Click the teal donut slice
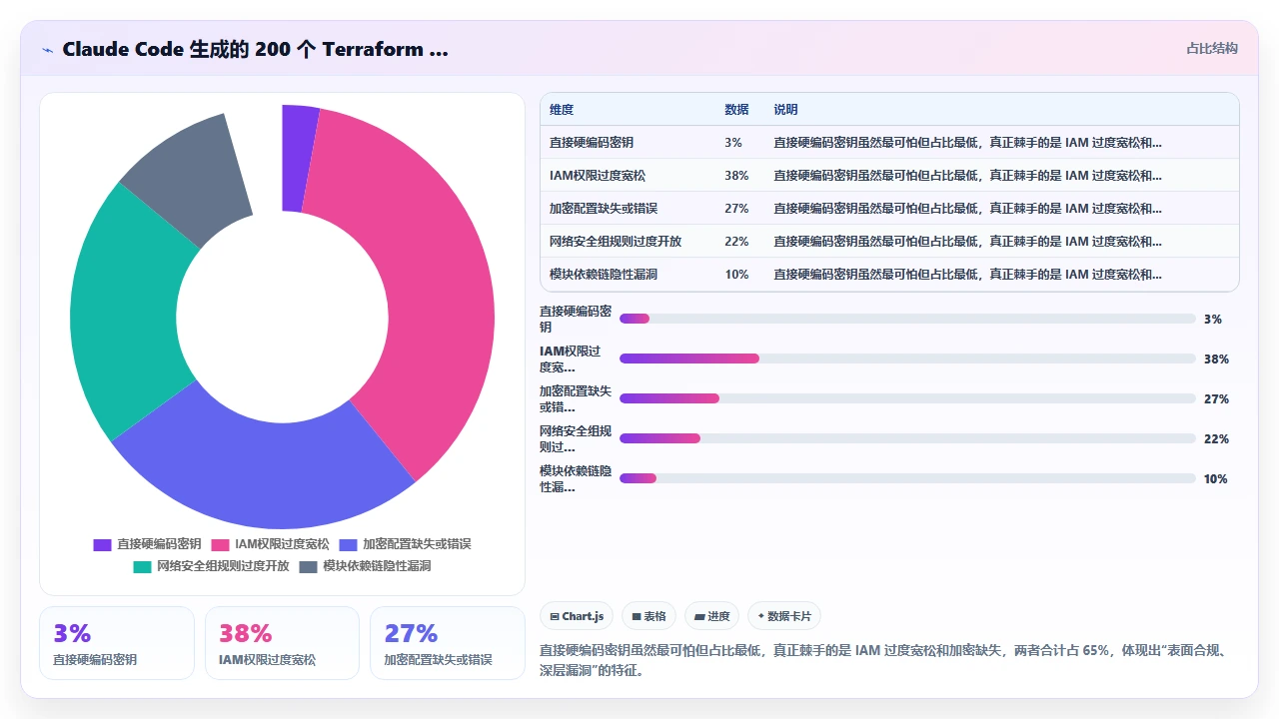Viewport: 1279px width, 719px height. tap(125, 315)
